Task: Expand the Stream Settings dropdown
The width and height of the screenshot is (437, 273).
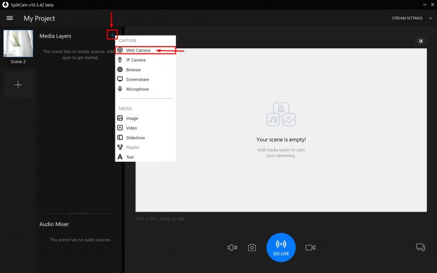Action: pyautogui.click(x=409, y=18)
